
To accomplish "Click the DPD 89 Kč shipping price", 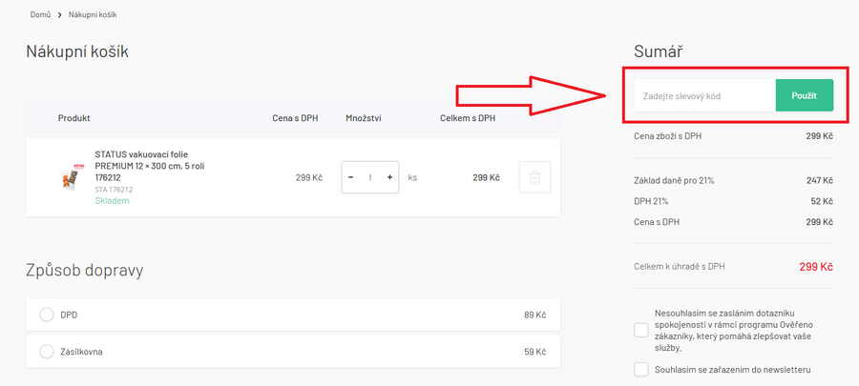I will [533, 315].
